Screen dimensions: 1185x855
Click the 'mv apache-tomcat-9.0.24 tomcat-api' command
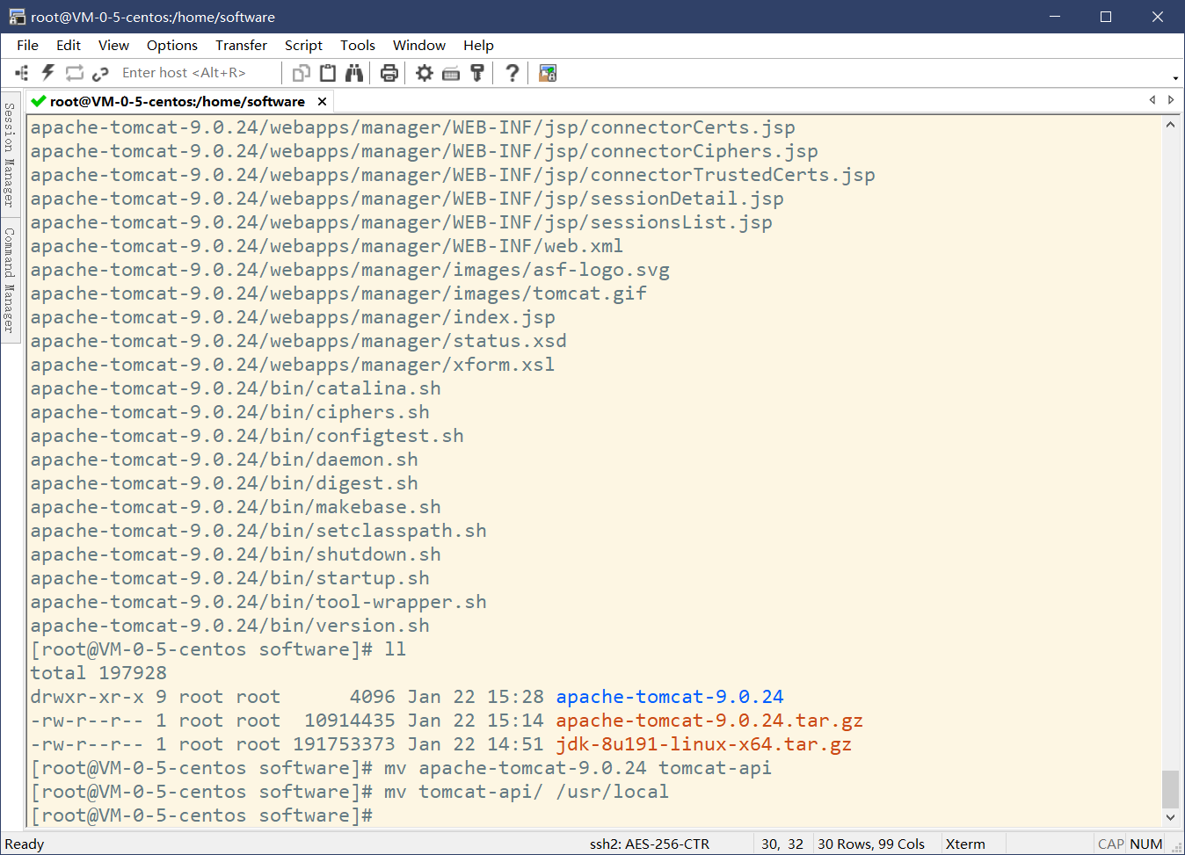click(578, 768)
